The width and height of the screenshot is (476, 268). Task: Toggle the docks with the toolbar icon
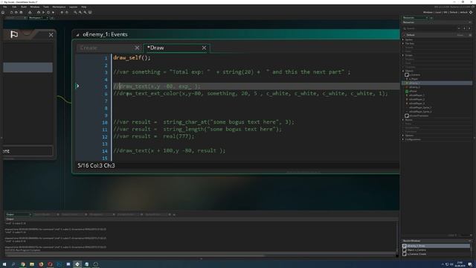click(x=90, y=13)
